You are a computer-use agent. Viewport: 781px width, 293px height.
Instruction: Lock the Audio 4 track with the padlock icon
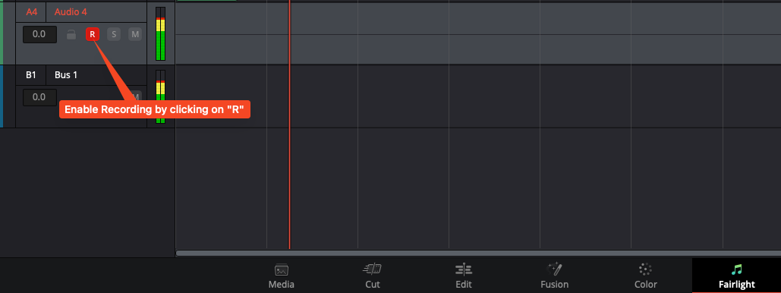(71, 34)
